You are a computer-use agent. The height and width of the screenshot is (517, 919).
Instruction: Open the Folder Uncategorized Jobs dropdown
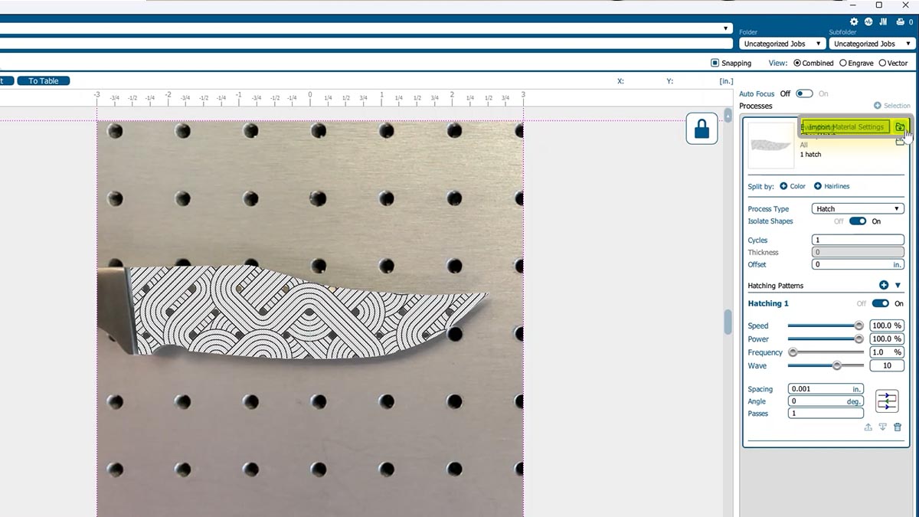tap(781, 44)
